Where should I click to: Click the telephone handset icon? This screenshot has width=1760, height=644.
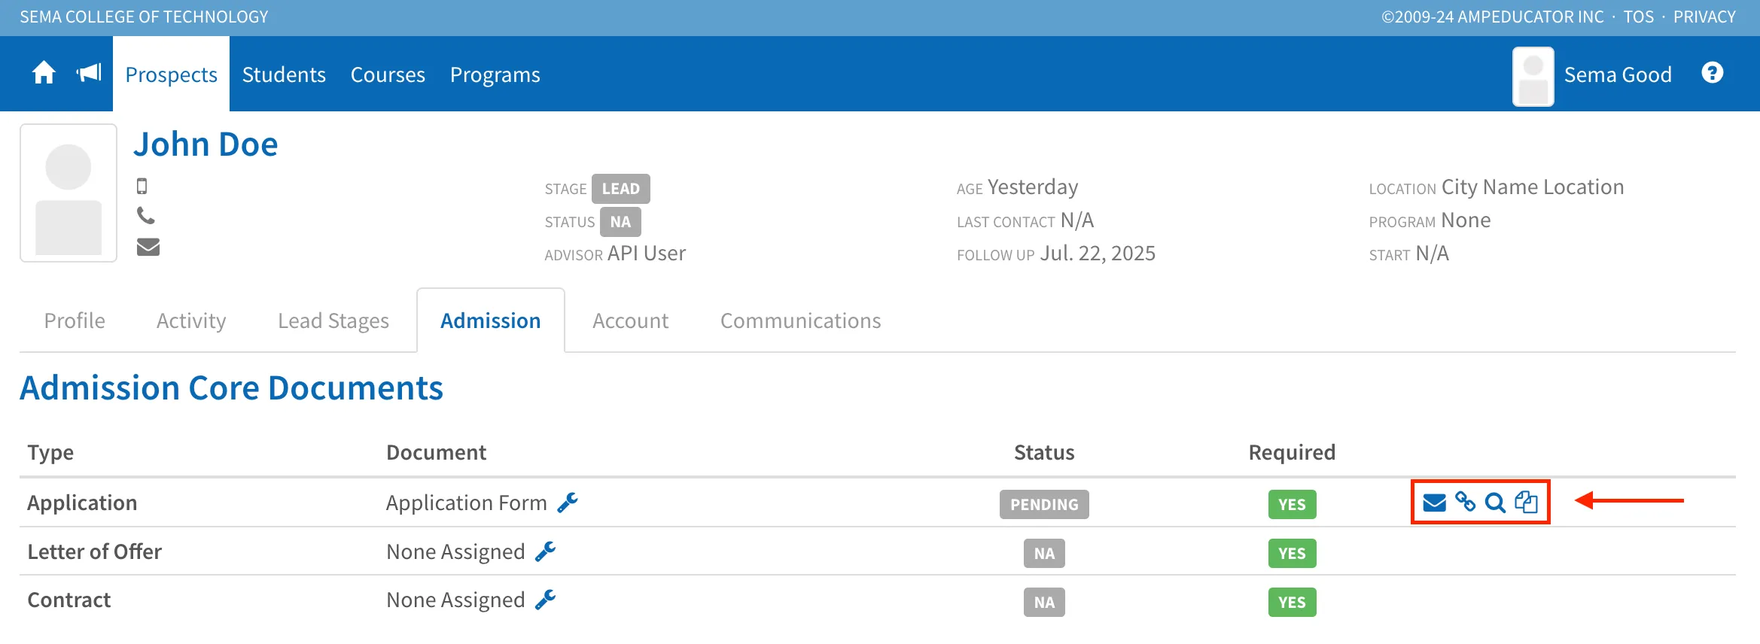[x=146, y=216]
